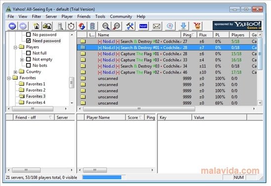
Task: Click the Friend - off column header
Action: point(34,118)
